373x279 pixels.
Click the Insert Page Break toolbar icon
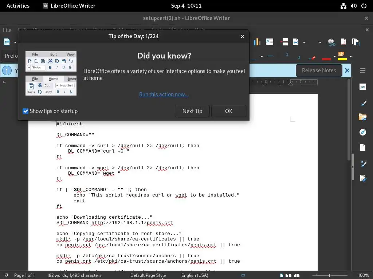coord(284,42)
